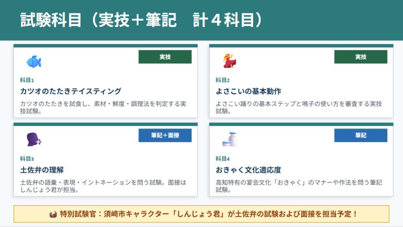Select the 科目4 label
The height and width of the screenshot is (227, 403).
[222, 159]
